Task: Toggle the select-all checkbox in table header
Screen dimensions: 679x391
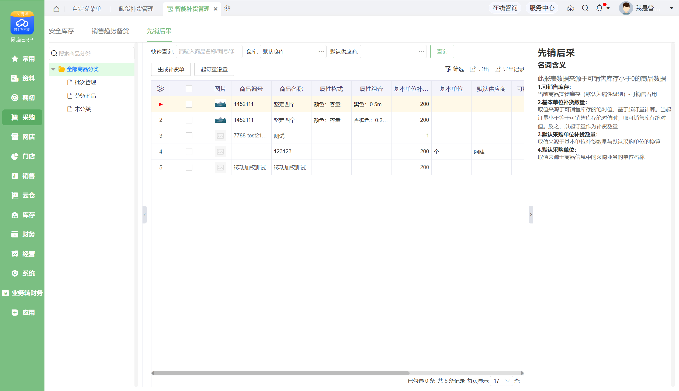Action: pos(189,89)
